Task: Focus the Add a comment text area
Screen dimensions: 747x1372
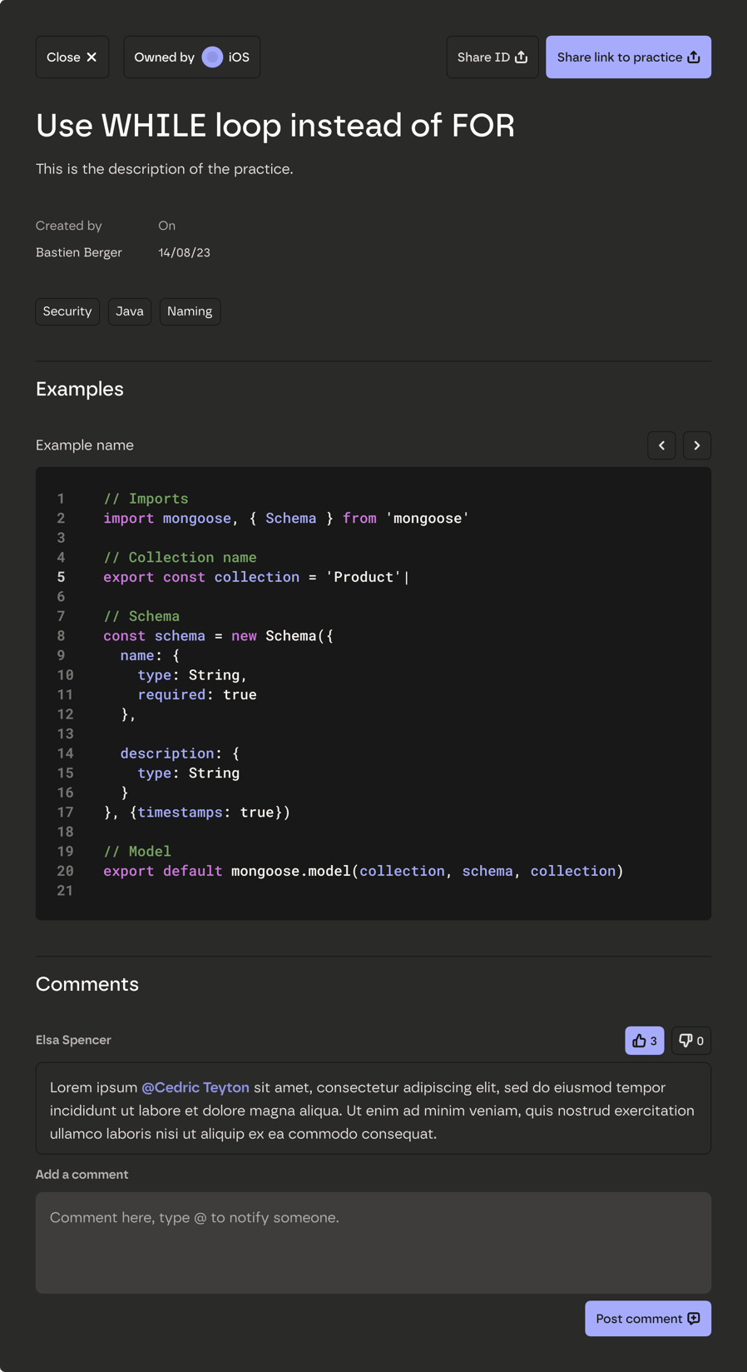Action: click(x=373, y=1243)
